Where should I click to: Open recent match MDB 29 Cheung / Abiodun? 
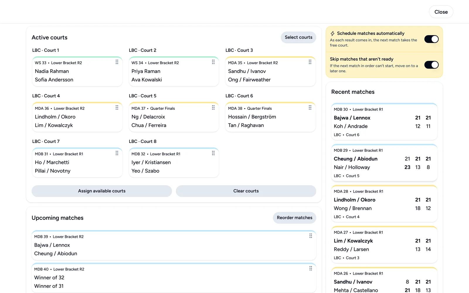coord(384,162)
